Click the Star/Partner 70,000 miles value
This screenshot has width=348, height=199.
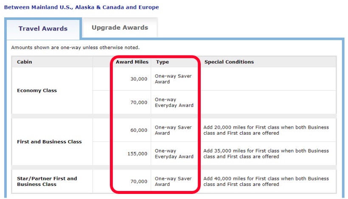point(139,182)
